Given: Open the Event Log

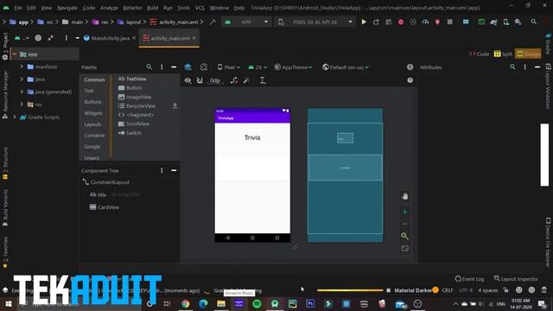Looking at the screenshot, I should point(469,278).
